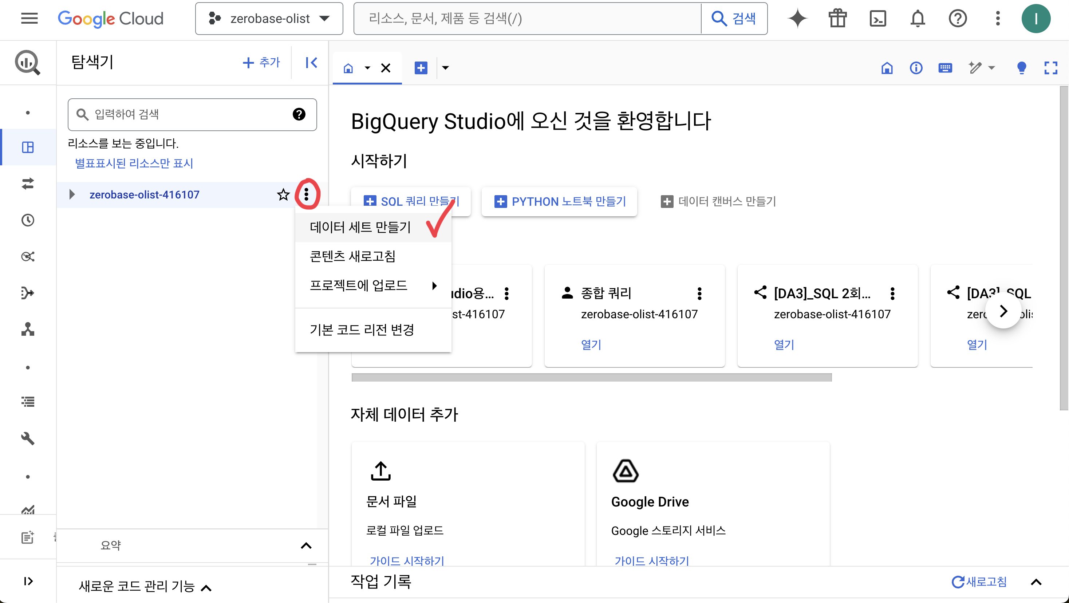The height and width of the screenshot is (603, 1069).
Task: Expand the left navigation sidebar
Action: [28, 581]
